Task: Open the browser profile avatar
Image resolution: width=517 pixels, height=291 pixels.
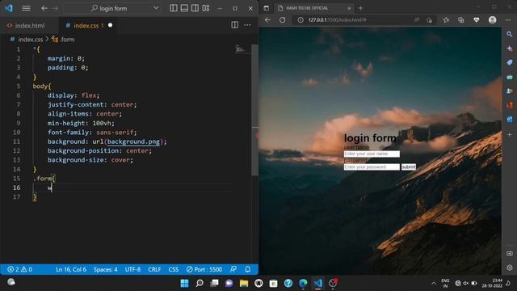Action: pos(493,19)
